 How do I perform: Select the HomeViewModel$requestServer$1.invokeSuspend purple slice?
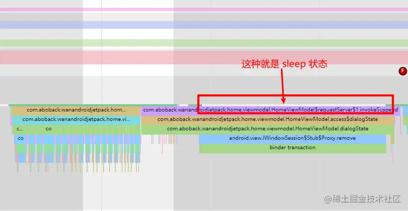[x=271, y=110]
